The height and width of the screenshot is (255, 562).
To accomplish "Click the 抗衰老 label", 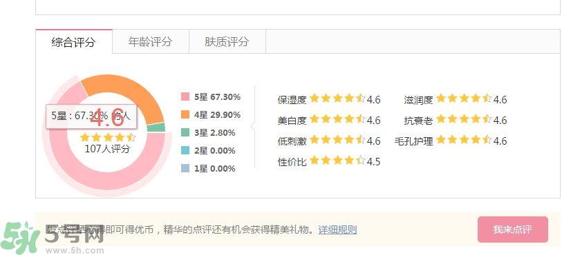I will click(x=419, y=121).
